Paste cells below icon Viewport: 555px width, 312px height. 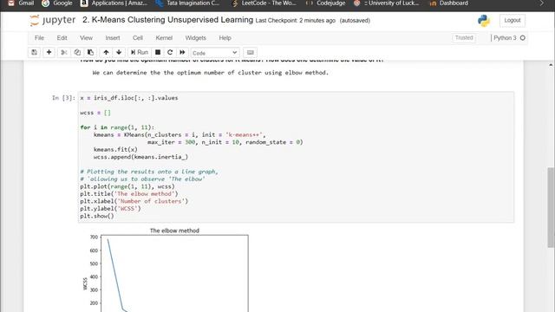click(x=90, y=52)
